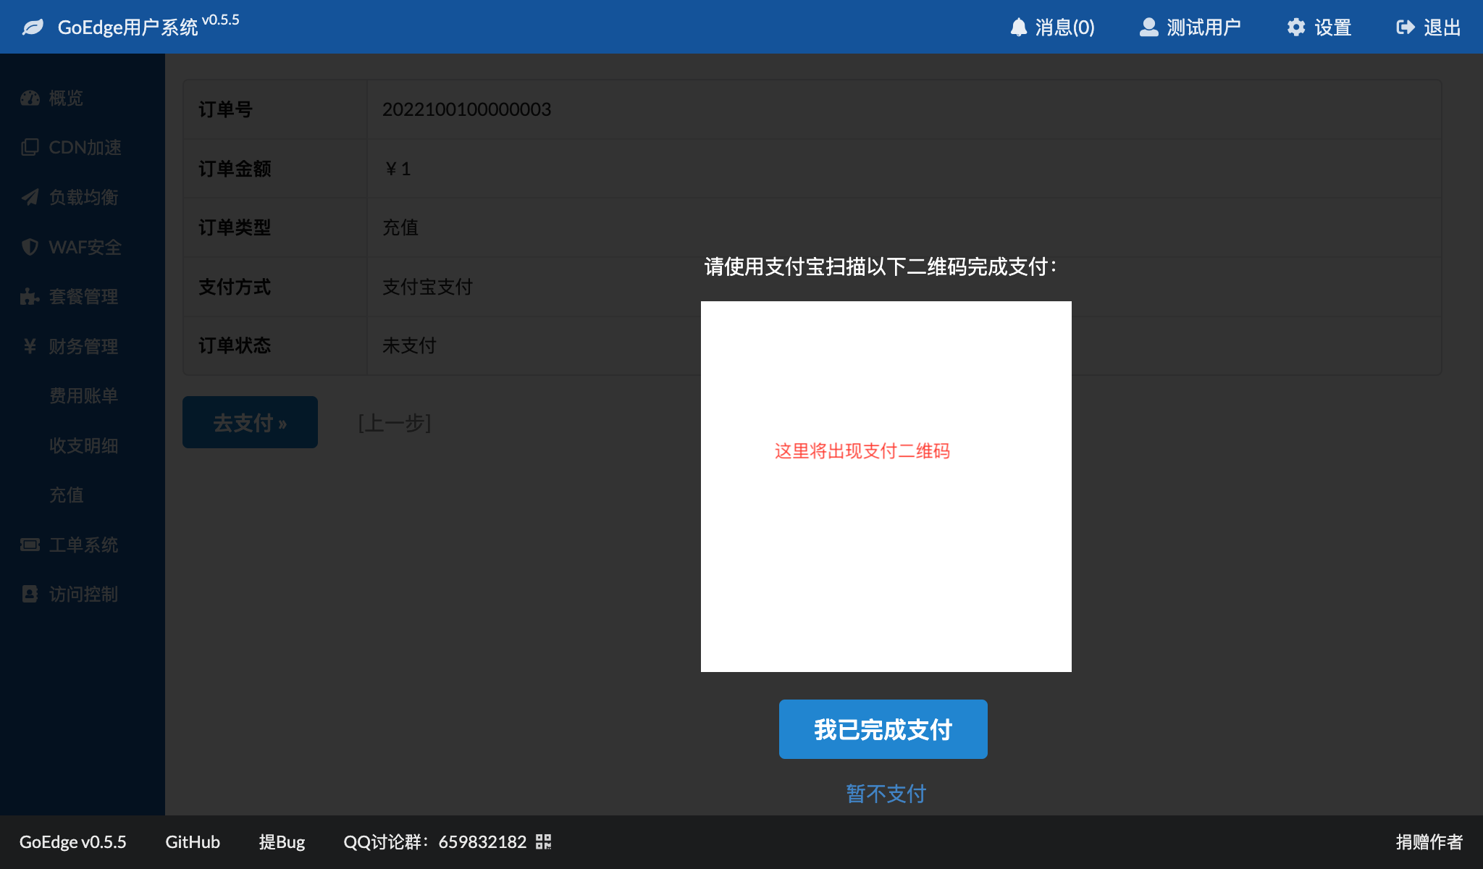Viewport: 1483px width, 869px height.
Task: Click the GoEdge leaf logo icon
Action: 33,28
